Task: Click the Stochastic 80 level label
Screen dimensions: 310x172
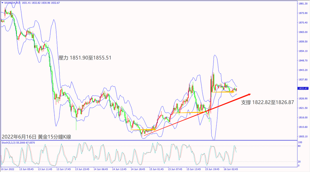Action: (x=300, y=146)
